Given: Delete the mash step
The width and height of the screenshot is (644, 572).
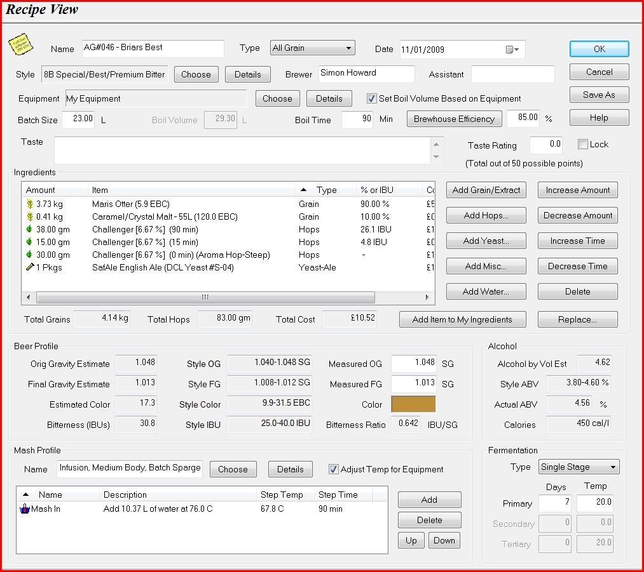Looking at the screenshot, I should point(430,520).
